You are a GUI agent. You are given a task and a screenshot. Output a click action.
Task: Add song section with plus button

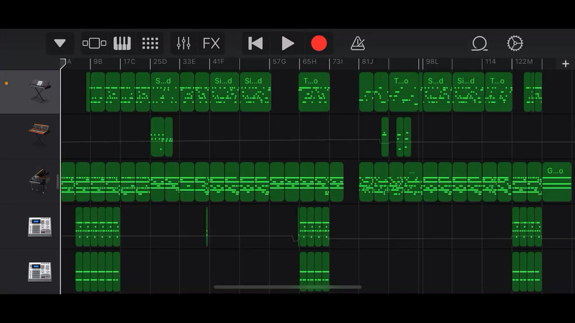click(565, 64)
